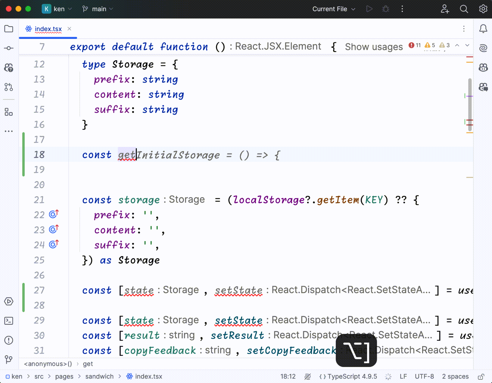The image size is (492, 383).
Task: Open the Terminal tool window
Action: [9, 321]
